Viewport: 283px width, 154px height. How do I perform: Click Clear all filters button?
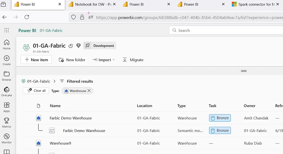[36, 91]
